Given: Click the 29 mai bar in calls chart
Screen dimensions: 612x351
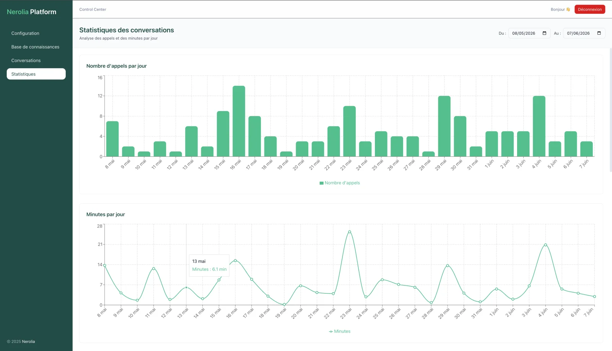Looking at the screenshot, I should pos(444,126).
